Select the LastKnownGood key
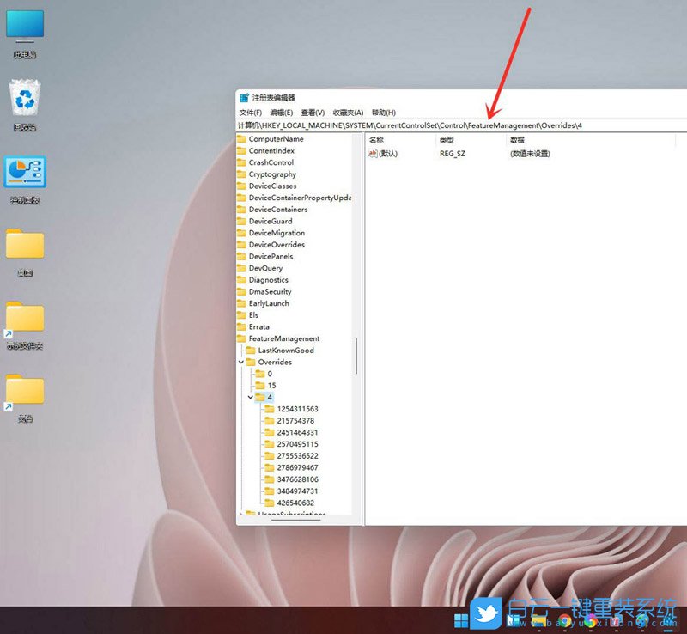This screenshot has height=634, width=687. 286,351
